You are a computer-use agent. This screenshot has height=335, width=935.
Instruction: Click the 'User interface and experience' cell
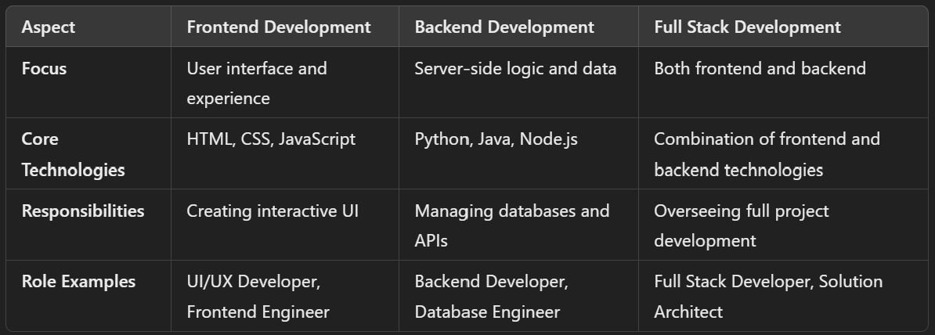(x=257, y=83)
